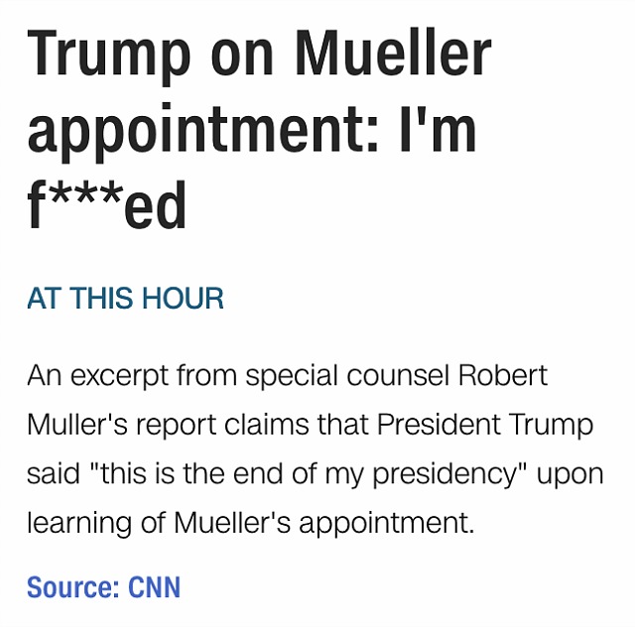Click the word 'said' in the summary

click(53, 473)
